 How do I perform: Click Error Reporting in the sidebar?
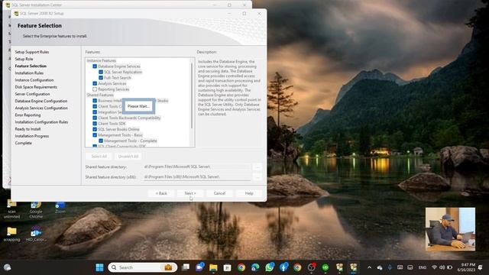click(28, 115)
